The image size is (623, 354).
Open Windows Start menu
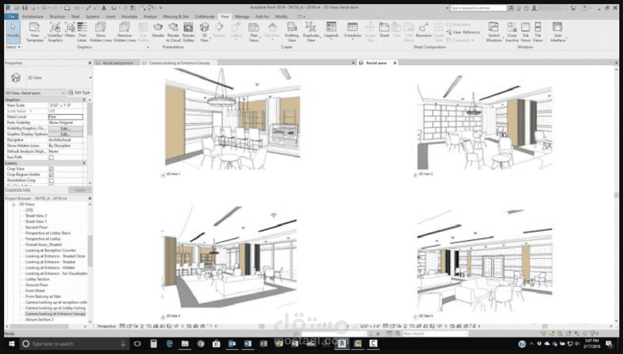click(x=12, y=344)
